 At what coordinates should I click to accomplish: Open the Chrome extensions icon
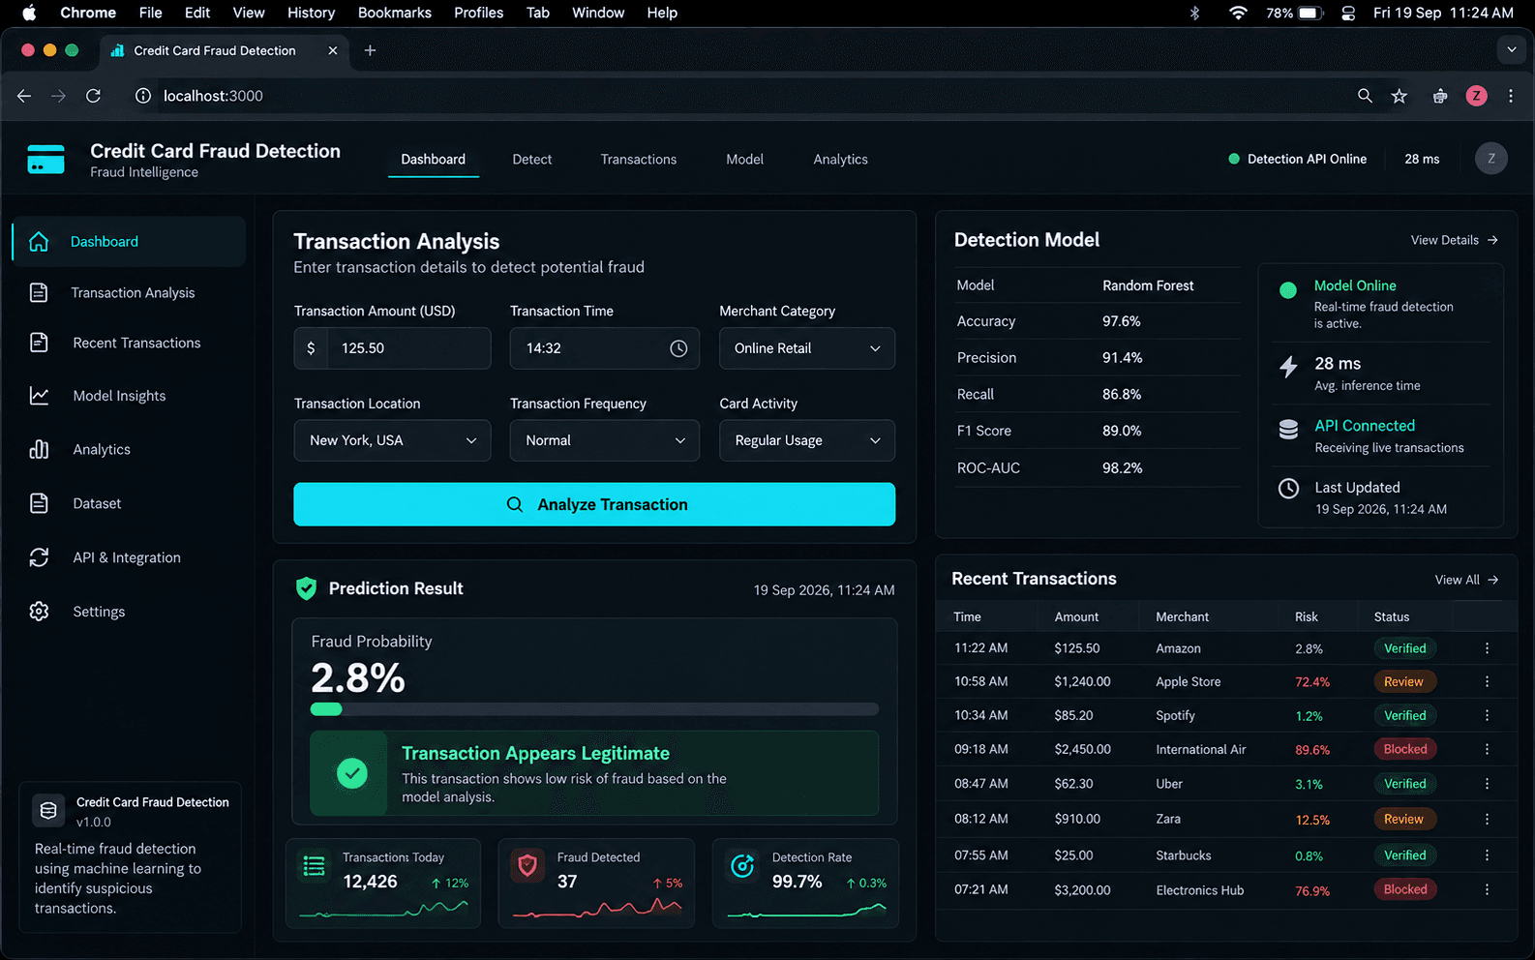click(1440, 96)
